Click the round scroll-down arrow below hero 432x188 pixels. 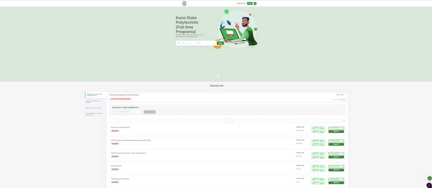(218, 75)
